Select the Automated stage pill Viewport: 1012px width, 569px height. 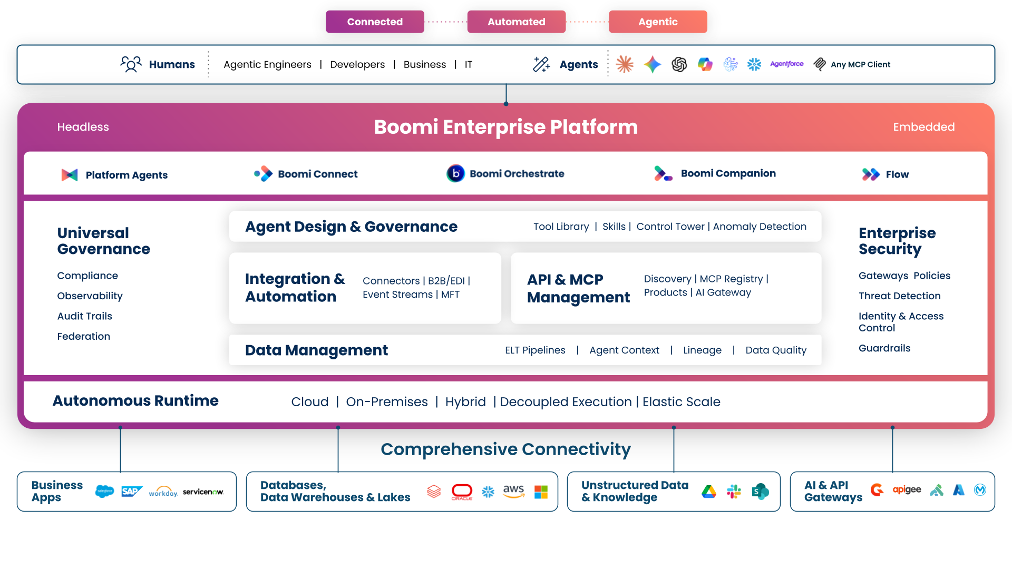point(517,22)
